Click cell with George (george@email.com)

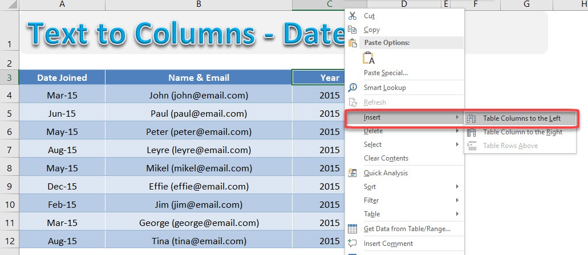198,223
